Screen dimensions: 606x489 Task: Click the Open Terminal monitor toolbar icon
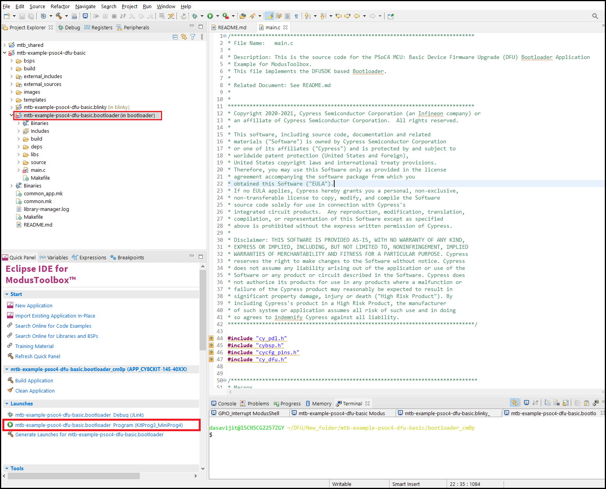click(85, 16)
